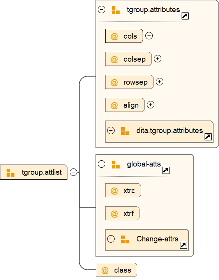Expand the align attribute
The width and height of the screenshot is (219, 280).
pyautogui.click(x=150, y=105)
